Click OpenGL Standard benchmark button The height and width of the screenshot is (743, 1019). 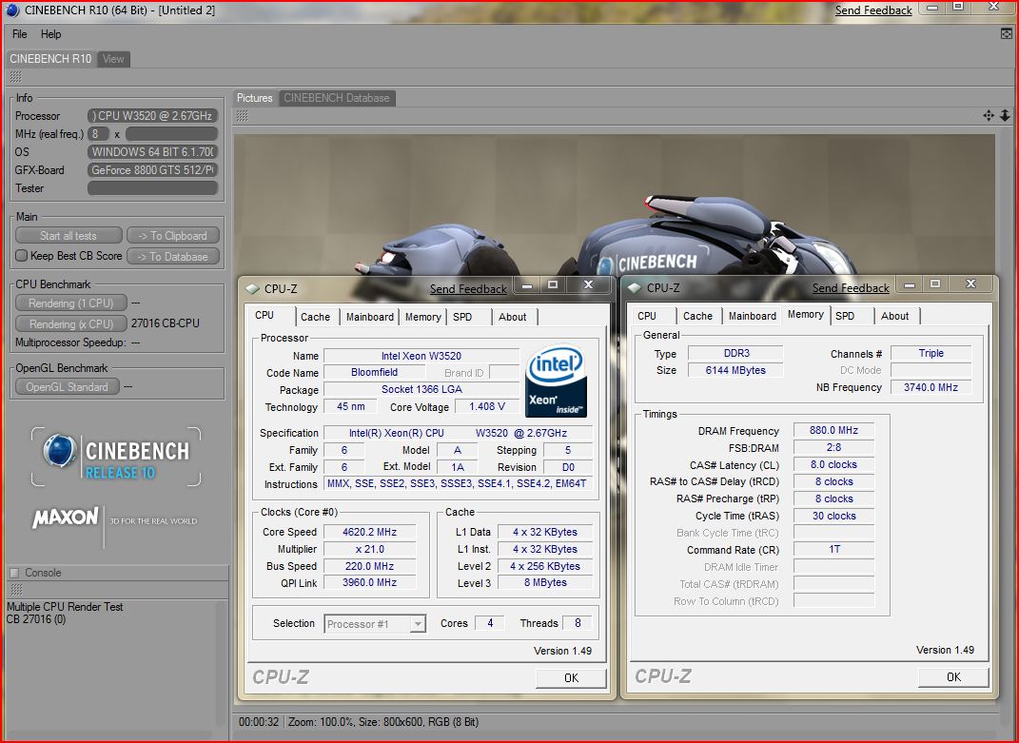pyautogui.click(x=67, y=387)
